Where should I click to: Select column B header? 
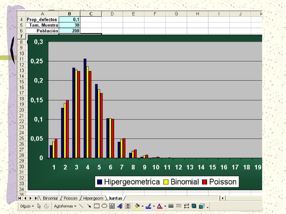point(70,14)
